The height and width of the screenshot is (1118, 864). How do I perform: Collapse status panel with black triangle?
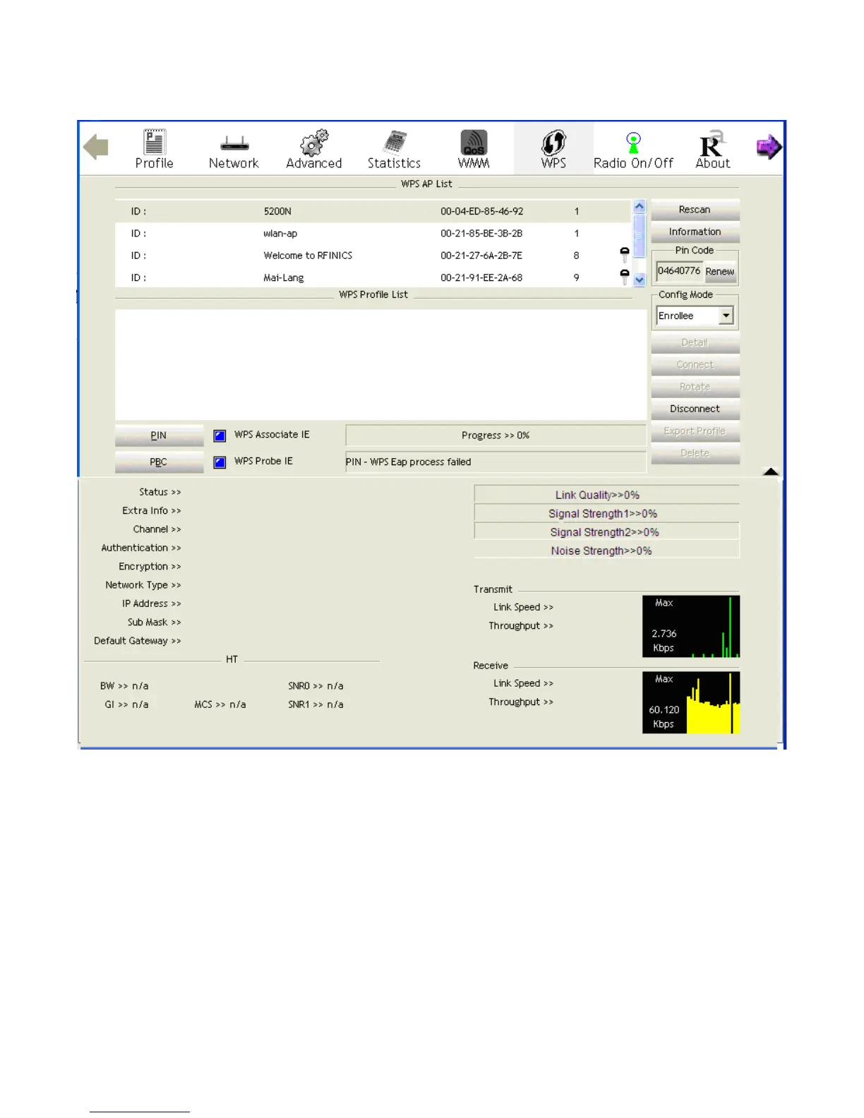[771, 471]
